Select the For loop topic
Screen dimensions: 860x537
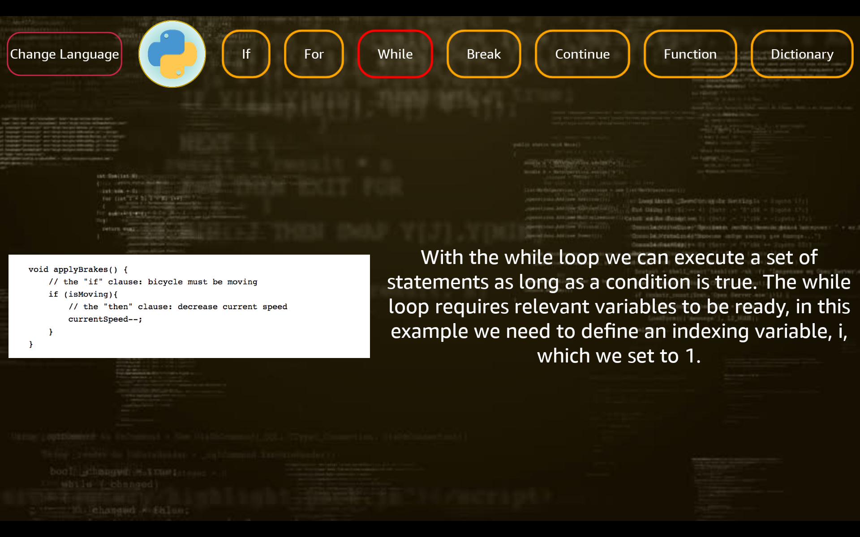pos(314,54)
